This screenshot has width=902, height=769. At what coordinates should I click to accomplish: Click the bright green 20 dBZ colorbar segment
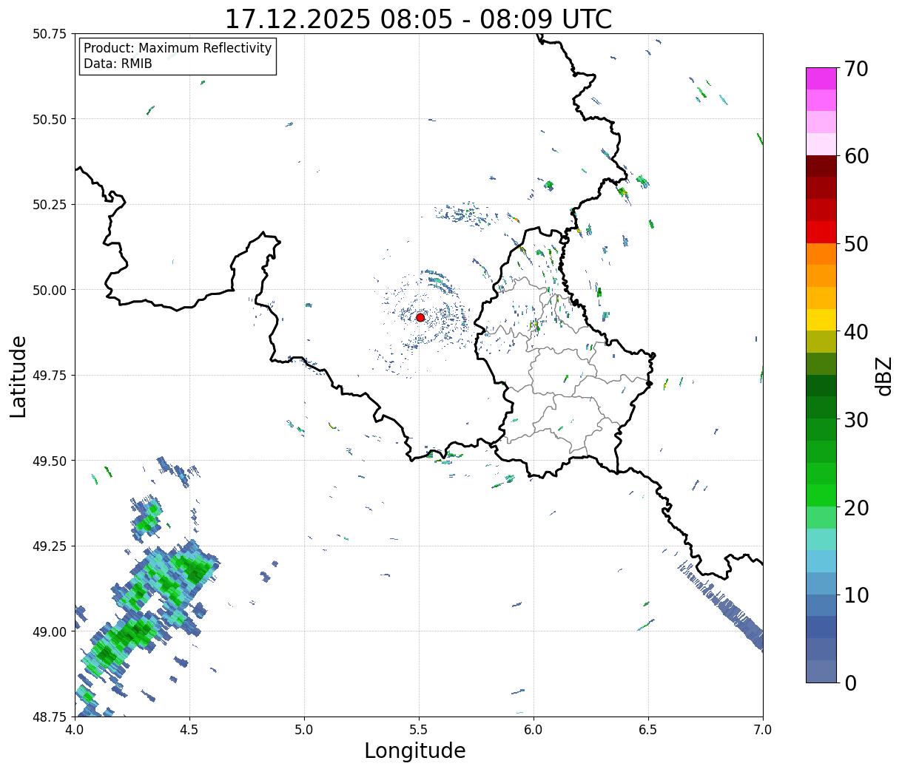821,495
